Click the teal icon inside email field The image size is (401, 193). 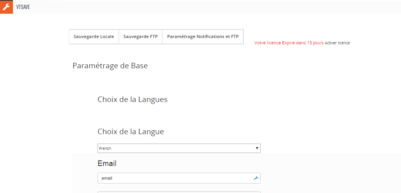coord(256,178)
